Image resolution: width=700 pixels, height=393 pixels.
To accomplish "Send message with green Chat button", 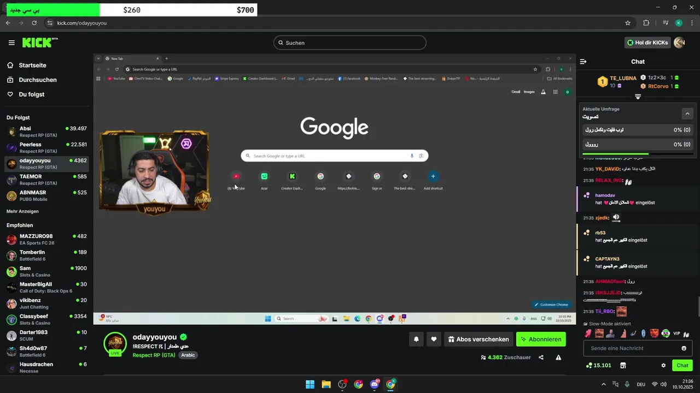I will [682, 365].
